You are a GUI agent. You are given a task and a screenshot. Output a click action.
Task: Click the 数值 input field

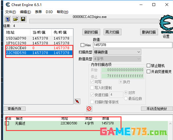(x=133, y=45)
